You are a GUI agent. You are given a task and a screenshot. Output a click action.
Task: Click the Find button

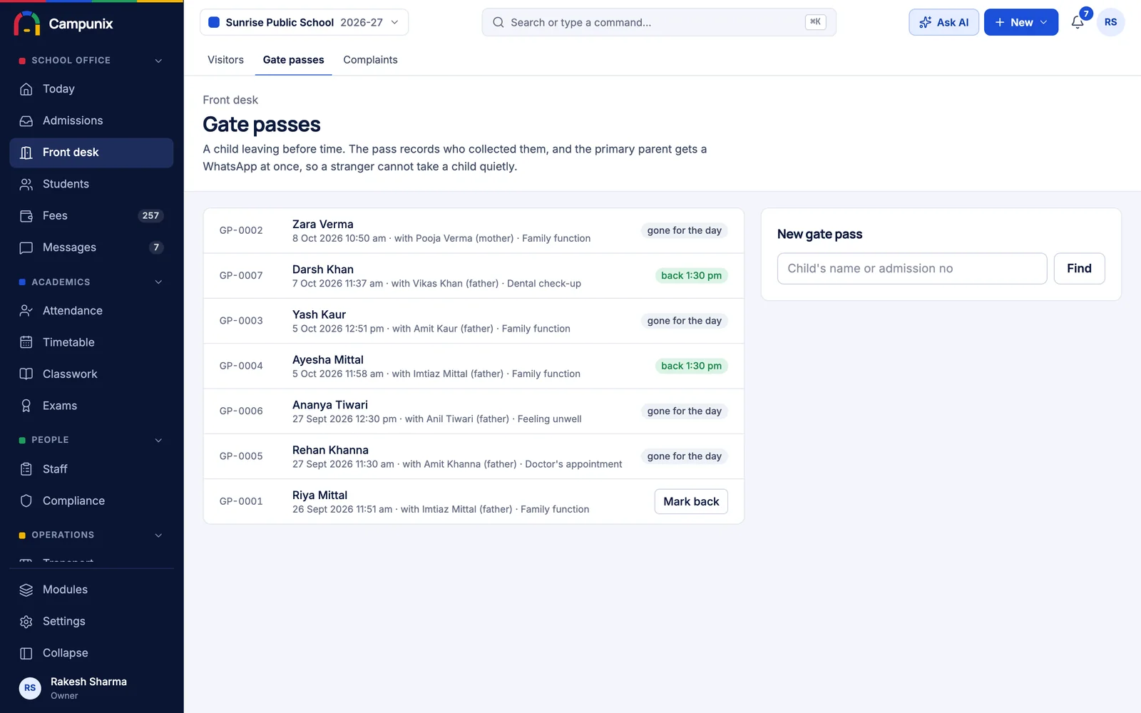[x=1079, y=268]
